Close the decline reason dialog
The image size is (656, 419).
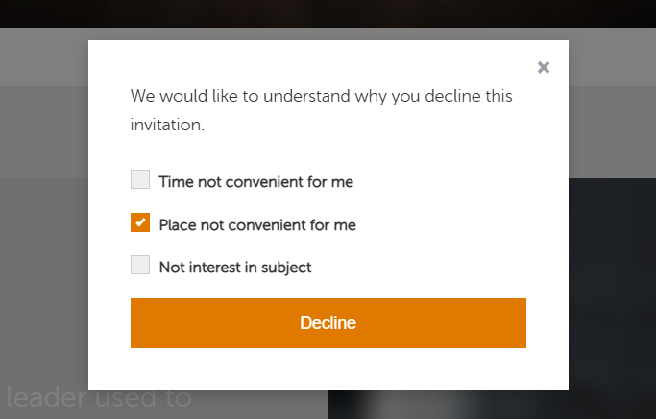click(544, 67)
